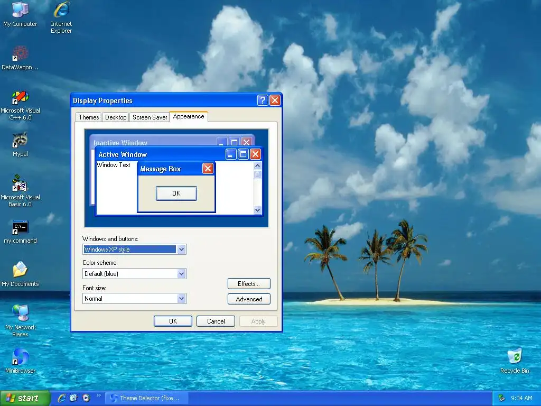
Task: Select the Appearance tab
Action: pyautogui.click(x=189, y=116)
